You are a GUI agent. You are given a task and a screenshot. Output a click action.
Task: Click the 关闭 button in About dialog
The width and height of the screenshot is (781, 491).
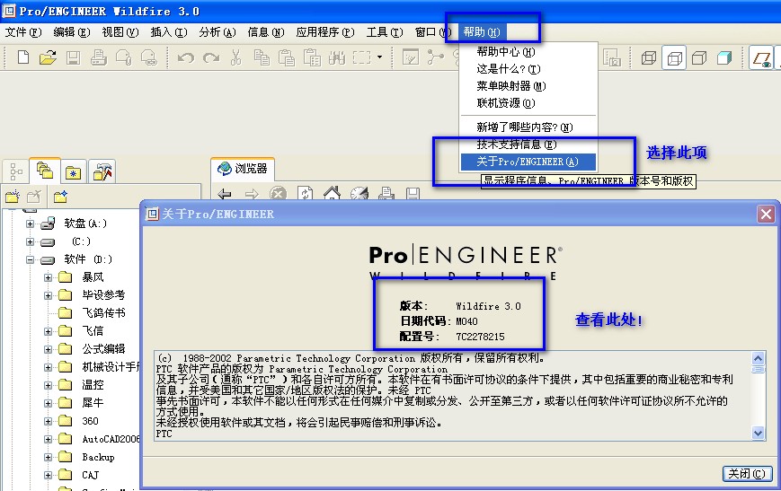(x=747, y=474)
